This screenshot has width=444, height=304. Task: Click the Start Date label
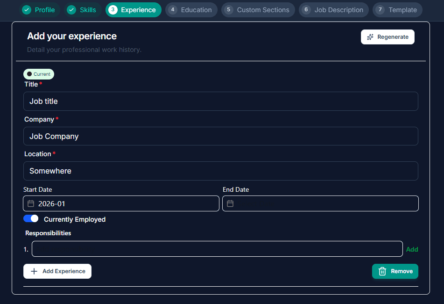point(38,189)
